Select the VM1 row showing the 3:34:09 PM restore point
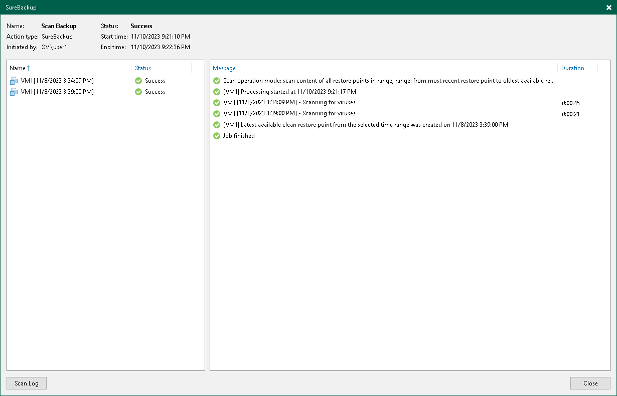The width and height of the screenshot is (617, 396). tap(60, 80)
